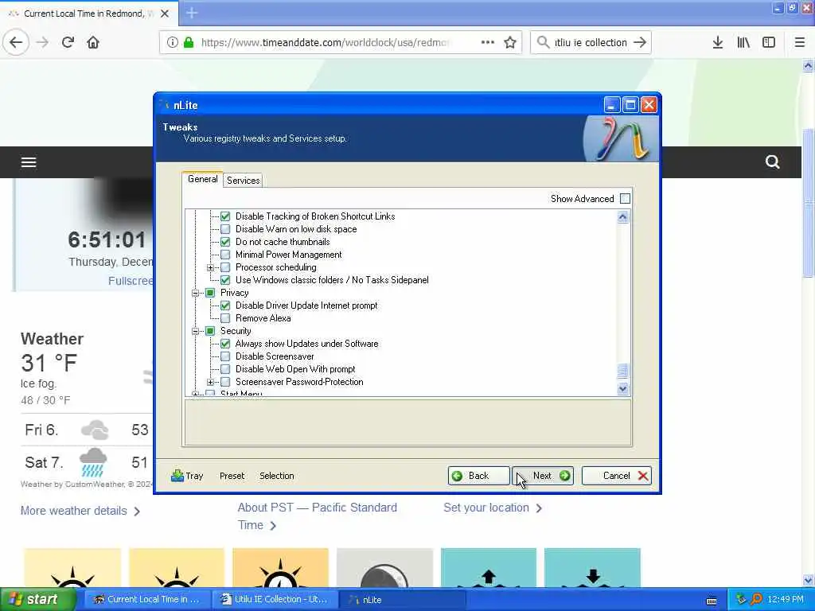Screen dimensions: 815x611
Task: Switch to the Services tab
Action: pos(244,181)
